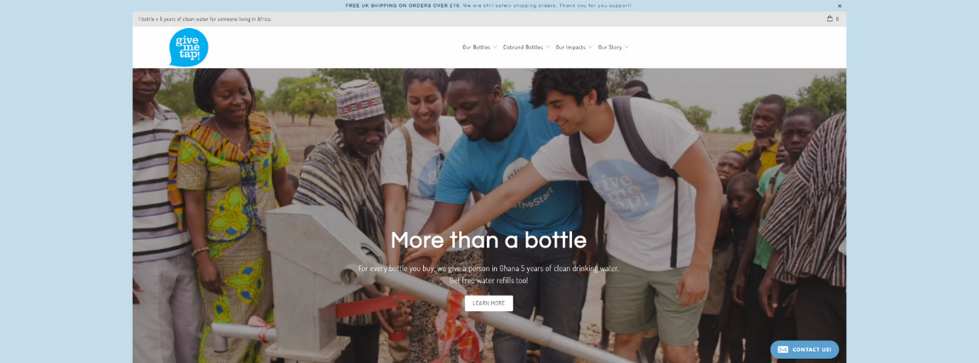The width and height of the screenshot is (979, 363).
Task: Click the hero text about Ghana clean water
Action: [x=489, y=274]
